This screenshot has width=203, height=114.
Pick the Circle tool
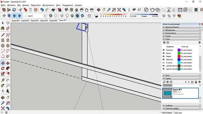pyautogui.click(x=3, y=46)
